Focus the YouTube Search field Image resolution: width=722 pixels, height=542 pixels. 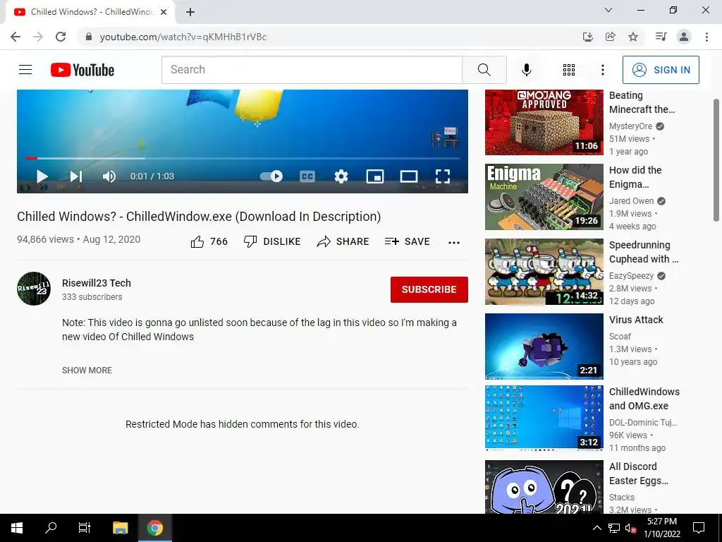pyautogui.click(x=312, y=70)
